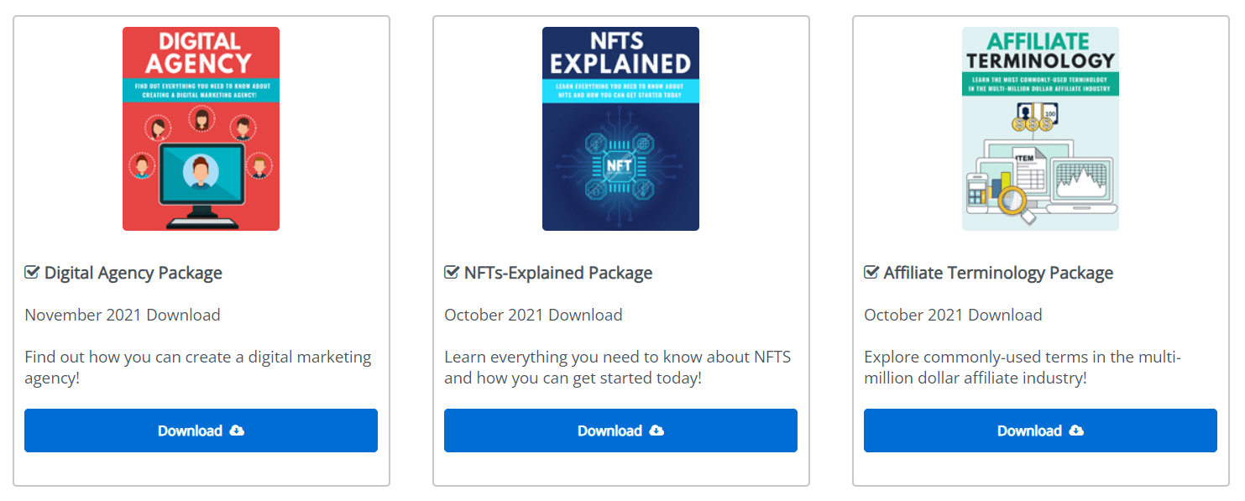This screenshot has width=1245, height=501.
Task: Open the Affiliate Terminology book cover image
Action: [x=1040, y=128]
